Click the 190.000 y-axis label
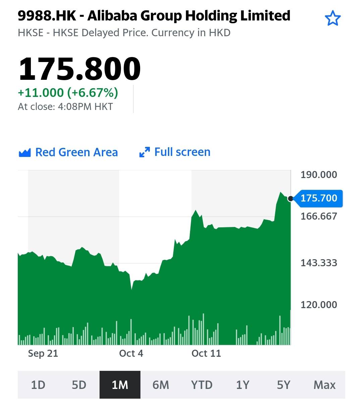The image size is (362, 400). 319,175
